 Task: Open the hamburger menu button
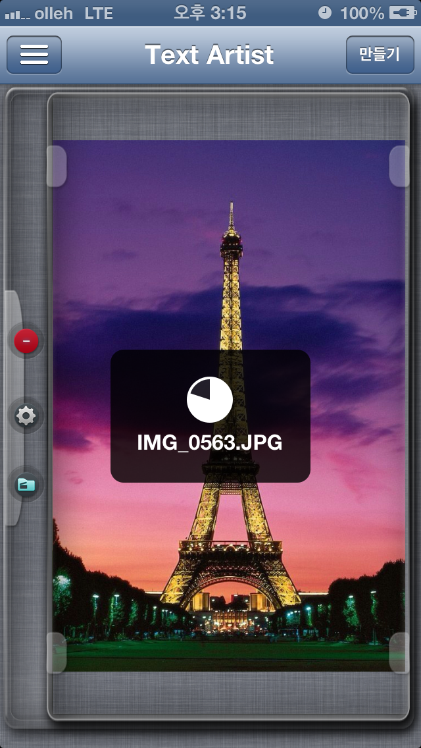tap(34, 55)
